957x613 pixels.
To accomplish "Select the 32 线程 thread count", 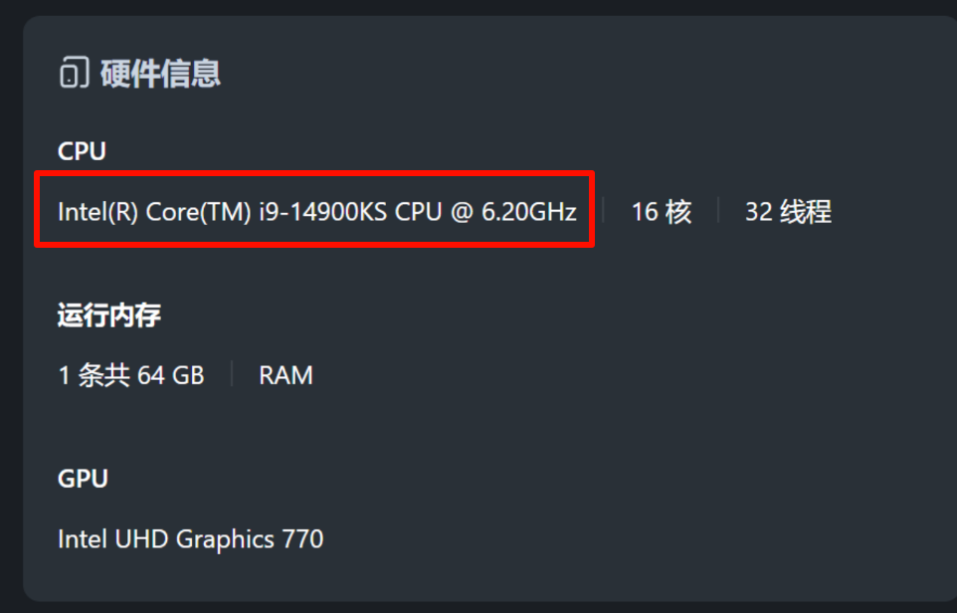I will 788,211.
